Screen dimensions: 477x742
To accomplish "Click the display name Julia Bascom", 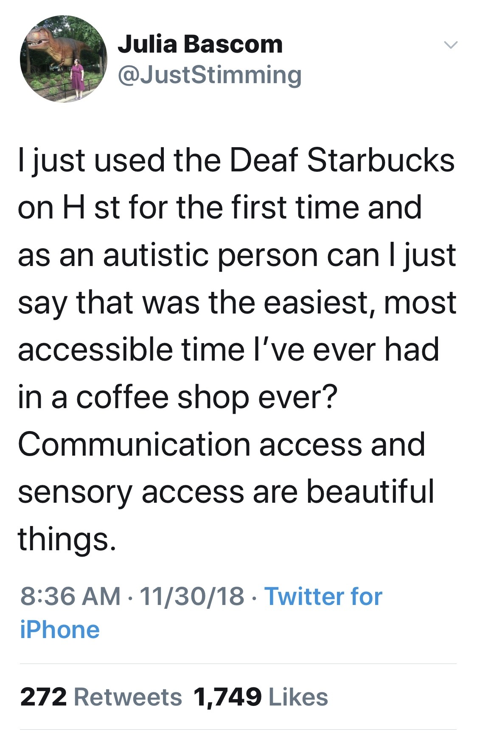I will (201, 45).
